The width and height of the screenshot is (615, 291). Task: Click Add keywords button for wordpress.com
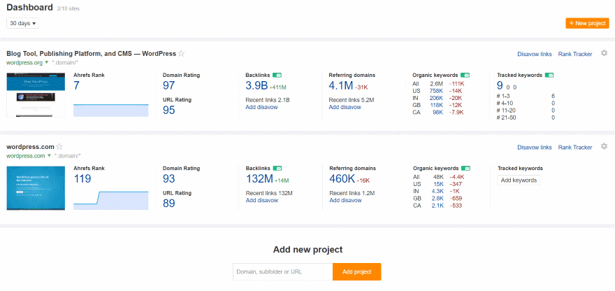(519, 180)
